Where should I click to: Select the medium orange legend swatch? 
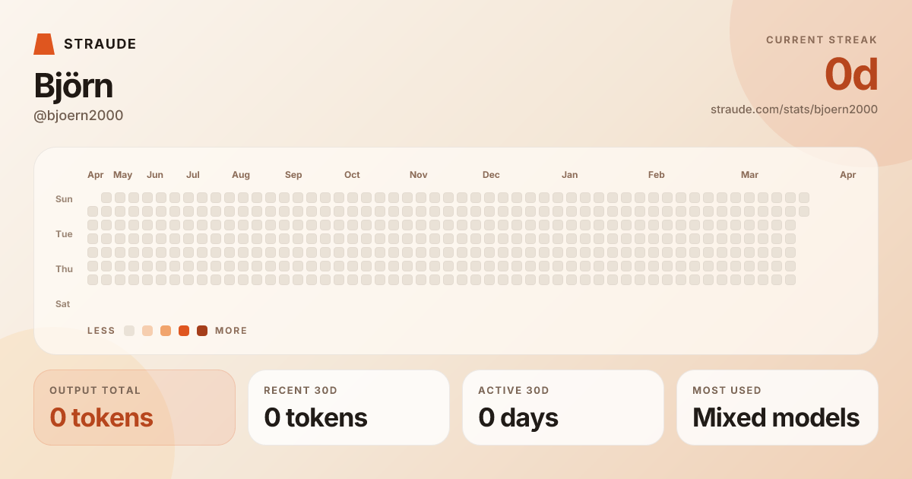[166, 331]
